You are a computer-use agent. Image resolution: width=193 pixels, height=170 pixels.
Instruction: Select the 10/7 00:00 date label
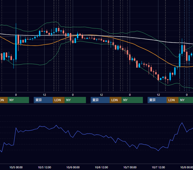(130, 167)
